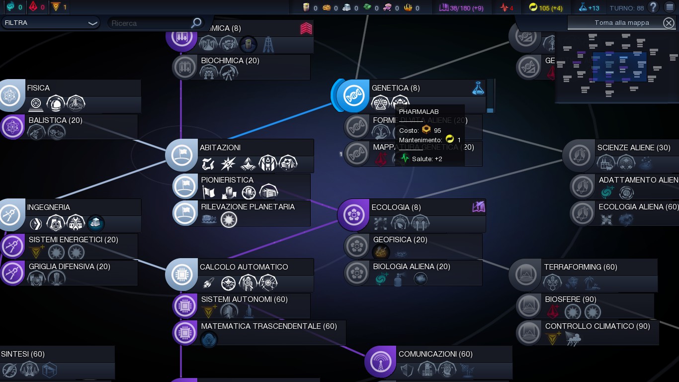
Task: Select the GRIGLIA DIFENSIVA (20) tech
Action: 69,273
